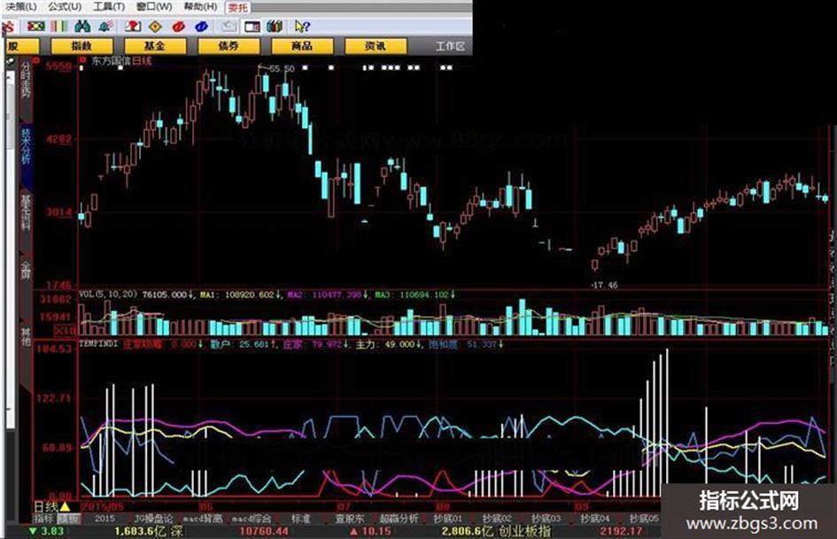Click the ×10 volume scale box
This screenshot has width=837, height=539.
pos(66,331)
